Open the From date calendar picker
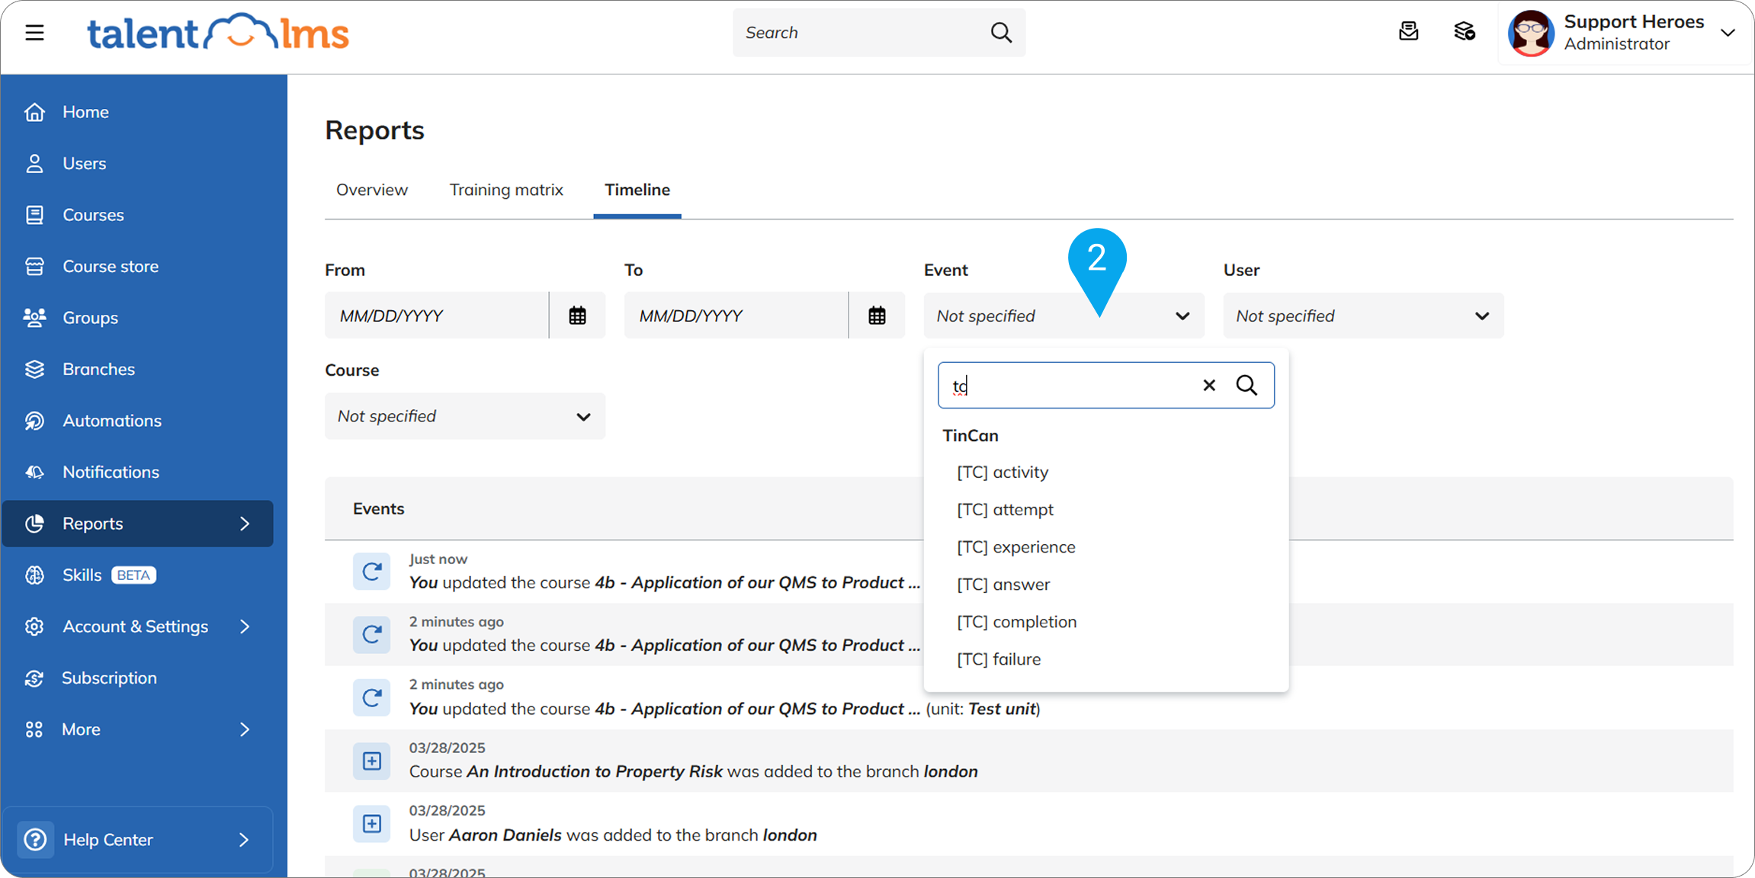The image size is (1755, 878). coord(577,316)
